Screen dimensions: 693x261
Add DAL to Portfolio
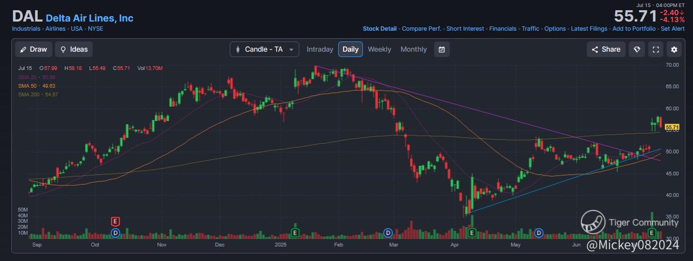tap(634, 29)
